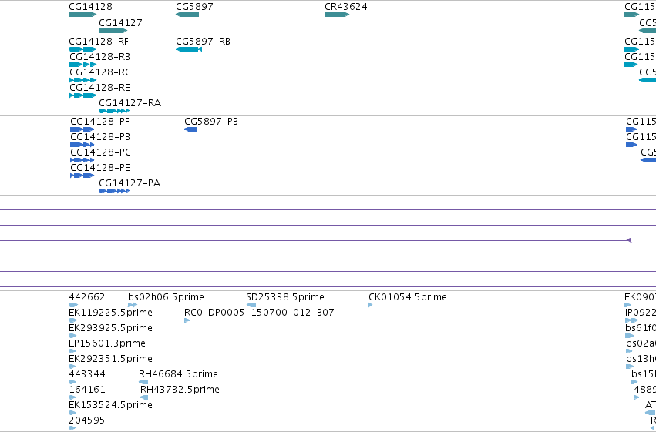Select the CG14128-RB transcript
The height and width of the screenshot is (432, 656).
tap(82, 65)
